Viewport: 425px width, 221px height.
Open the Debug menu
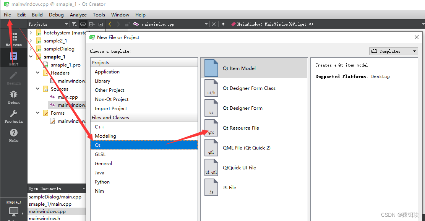[56, 15]
